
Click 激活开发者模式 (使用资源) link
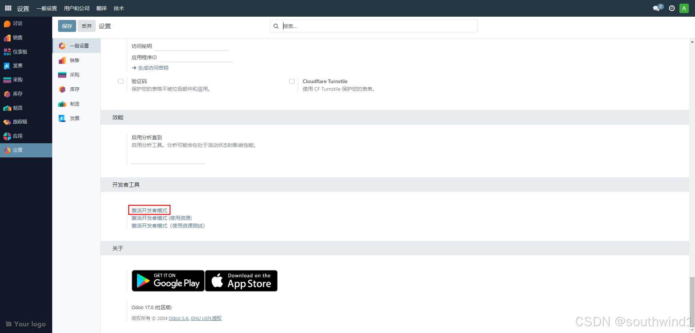pos(162,218)
